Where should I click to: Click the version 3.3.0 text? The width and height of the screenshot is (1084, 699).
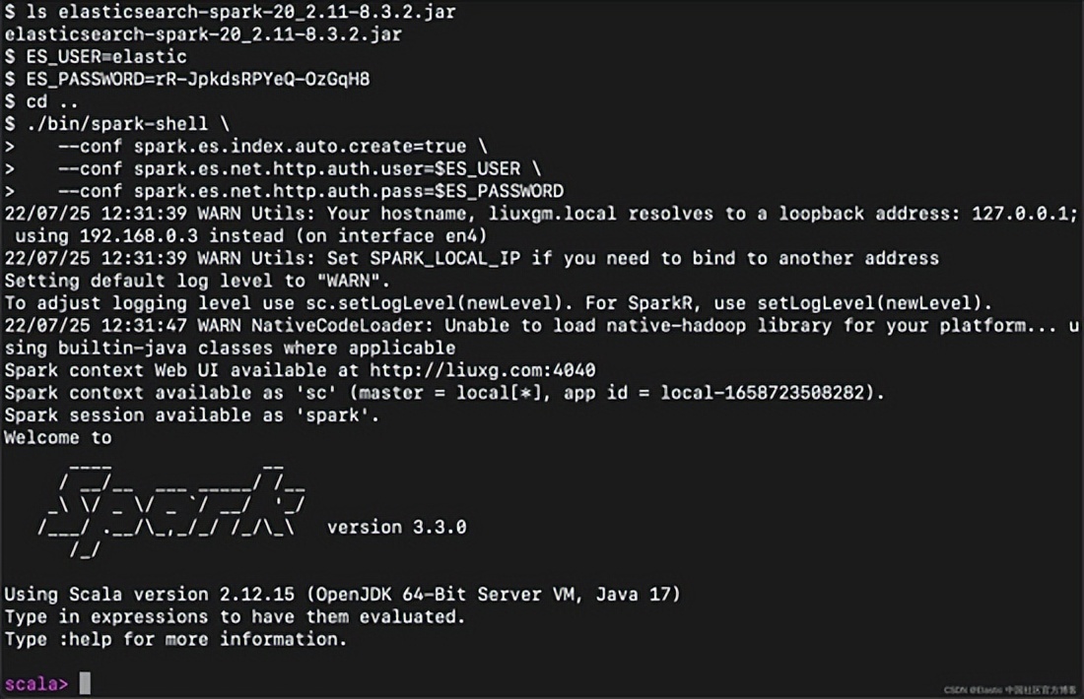click(396, 527)
